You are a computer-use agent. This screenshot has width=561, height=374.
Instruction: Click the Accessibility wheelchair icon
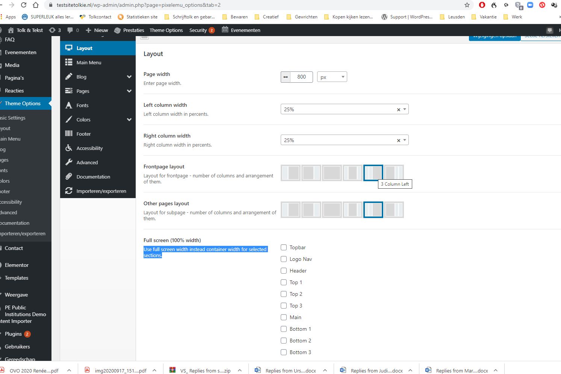[x=69, y=148]
